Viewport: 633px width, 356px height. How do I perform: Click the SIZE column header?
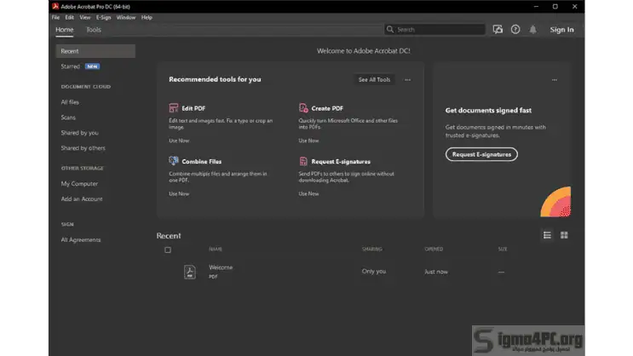tap(502, 249)
